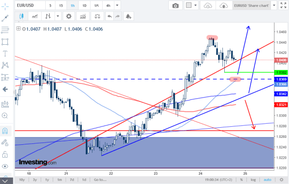289x184 pixels.
Task: Open the Fibonacci and pitchfork tools
Action: 5,30
